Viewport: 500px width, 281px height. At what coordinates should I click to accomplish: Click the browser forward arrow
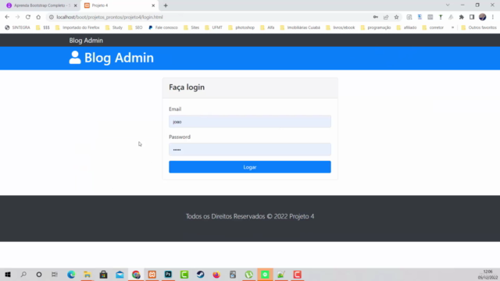17,17
